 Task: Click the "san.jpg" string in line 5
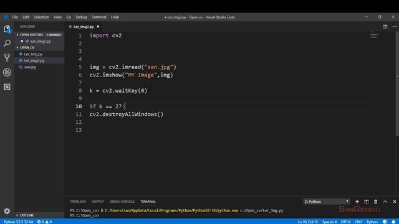pyautogui.click(x=158, y=67)
